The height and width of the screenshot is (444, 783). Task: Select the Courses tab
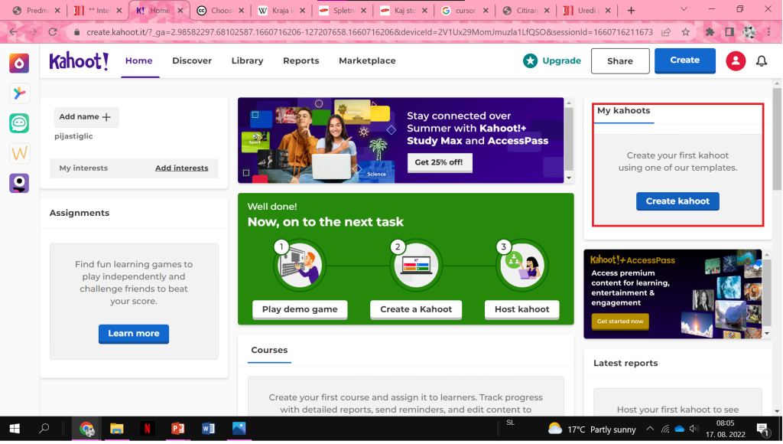pos(269,351)
